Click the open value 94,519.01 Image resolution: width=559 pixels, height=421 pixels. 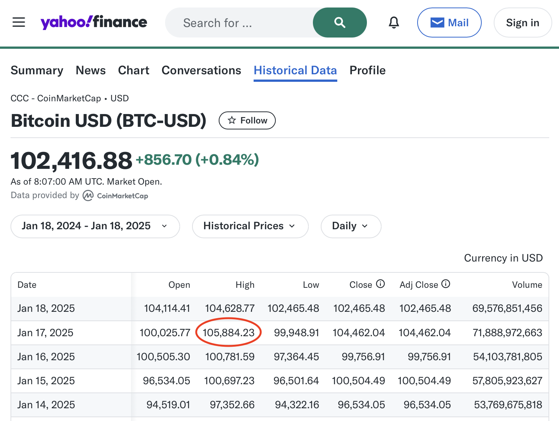168,405
